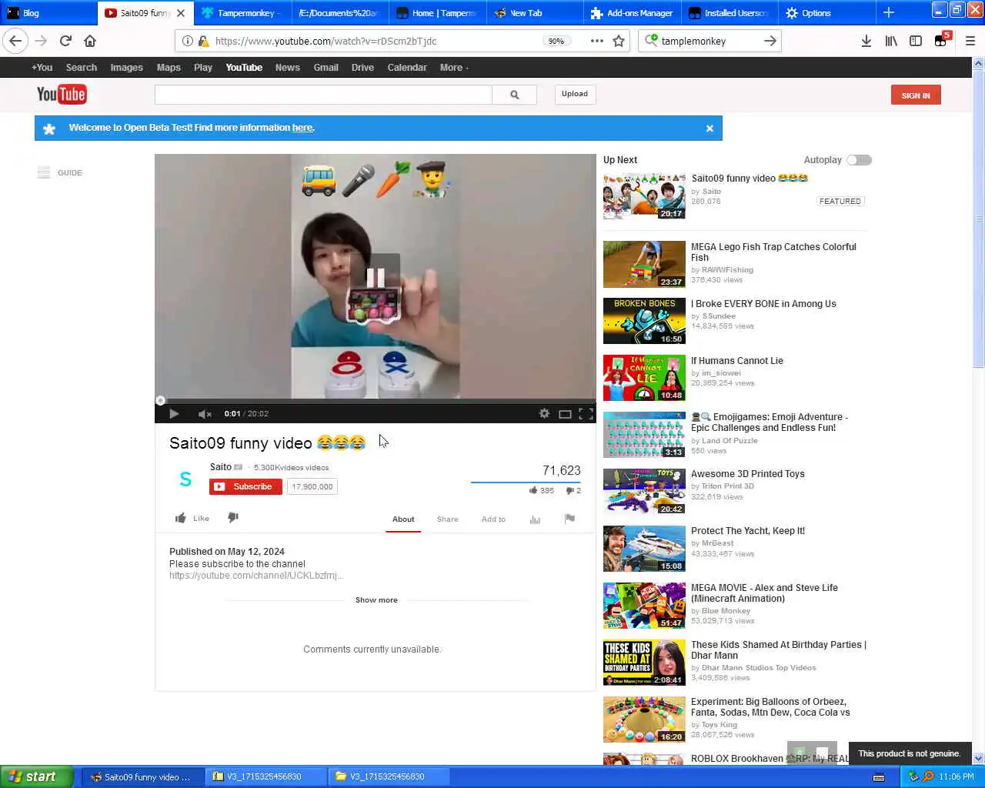Expand the More dropdown in Google bar
The image size is (985, 788).
[454, 68]
